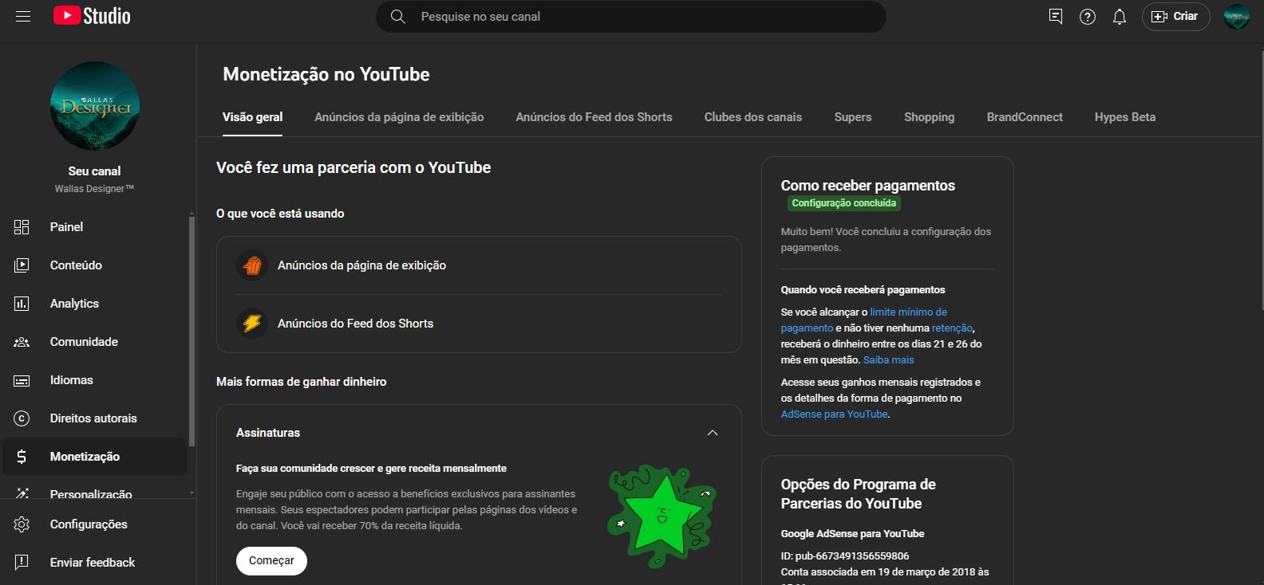Switch to Visão geral tab

click(x=252, y=117)
